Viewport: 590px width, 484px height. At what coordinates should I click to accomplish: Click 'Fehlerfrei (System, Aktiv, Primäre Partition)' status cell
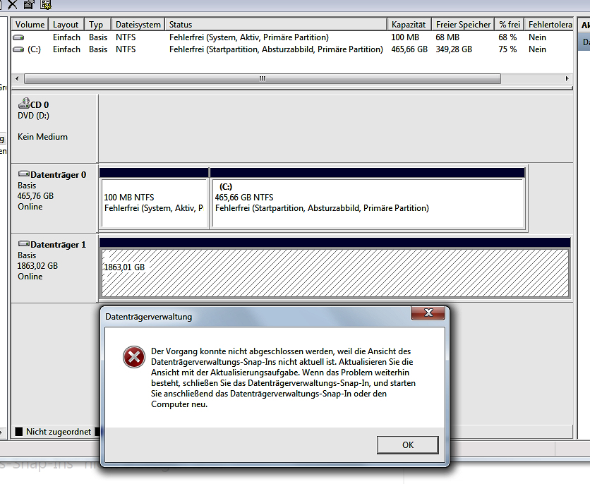point(248,37)
